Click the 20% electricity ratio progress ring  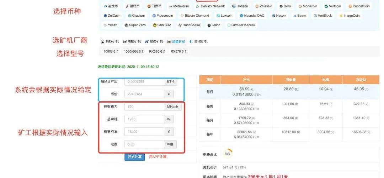pyautogui.click(x=228, y=154)
